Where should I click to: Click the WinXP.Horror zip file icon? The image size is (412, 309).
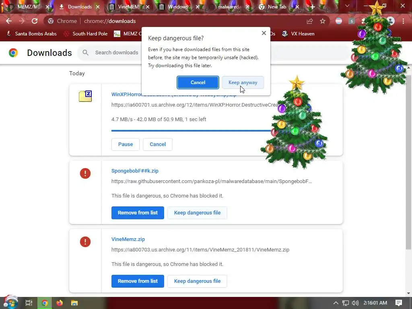(x=85, y=96)
